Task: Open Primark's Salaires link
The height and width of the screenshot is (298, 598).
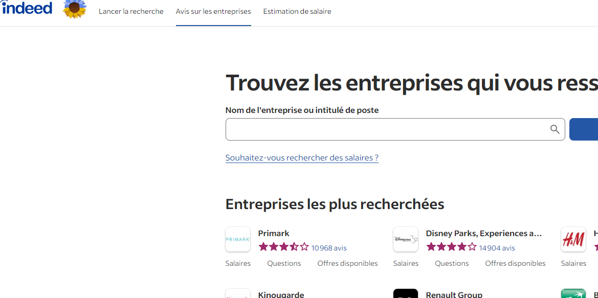Action: pos(238,263)
